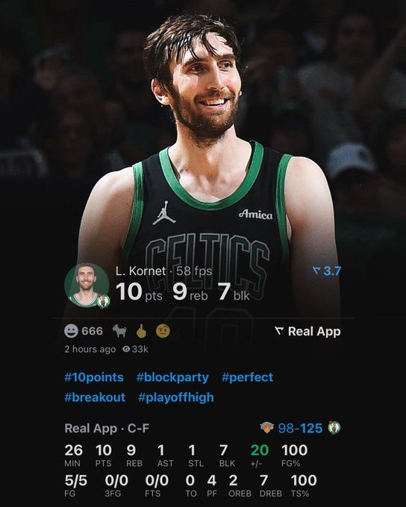Tap the eye views icon

pyautogui.click(x=126, y=349)
